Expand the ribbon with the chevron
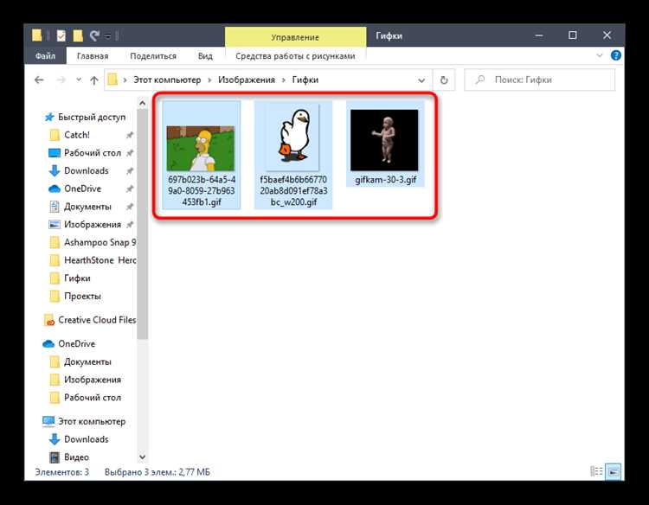649x505 pixels. pos(600,55)
